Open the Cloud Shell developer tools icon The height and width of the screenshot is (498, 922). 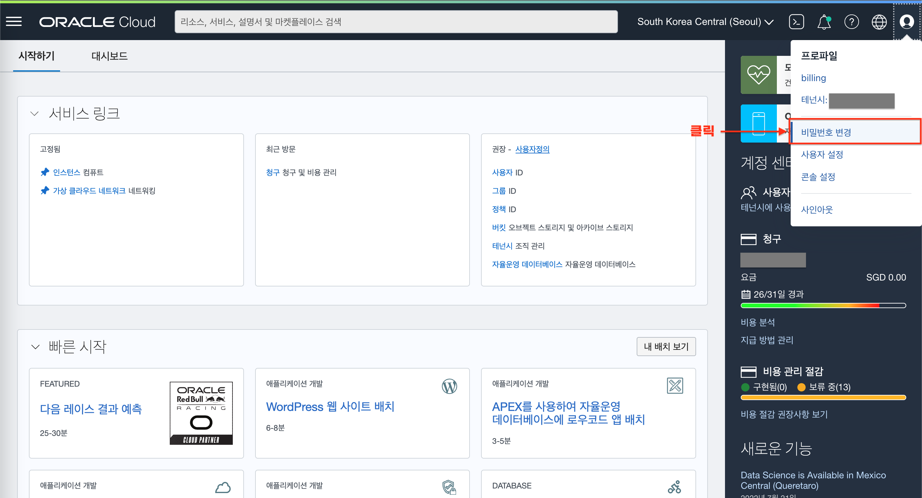(x=796, y=21)
